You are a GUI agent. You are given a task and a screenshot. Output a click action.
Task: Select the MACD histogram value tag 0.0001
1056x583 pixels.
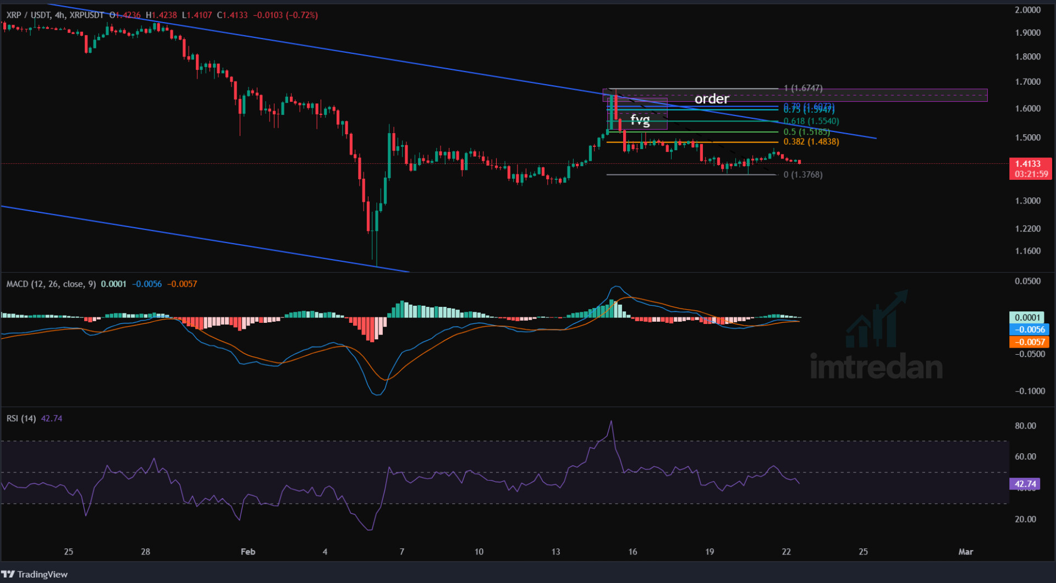(x=1027, y=317)
